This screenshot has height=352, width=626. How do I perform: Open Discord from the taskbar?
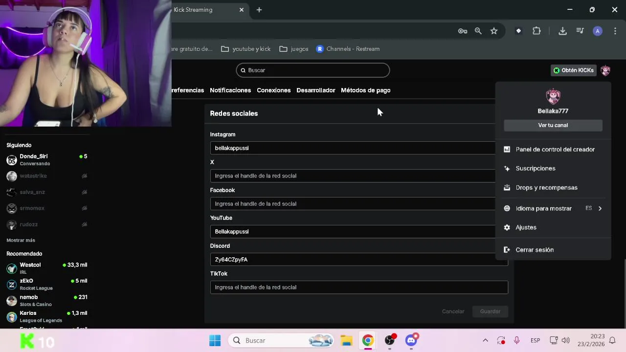(411, 341)
